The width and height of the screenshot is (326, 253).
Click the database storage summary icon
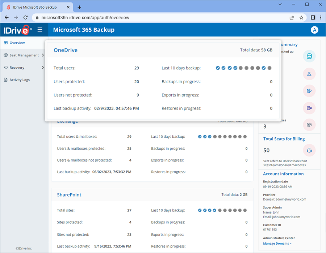click(309, 56)
